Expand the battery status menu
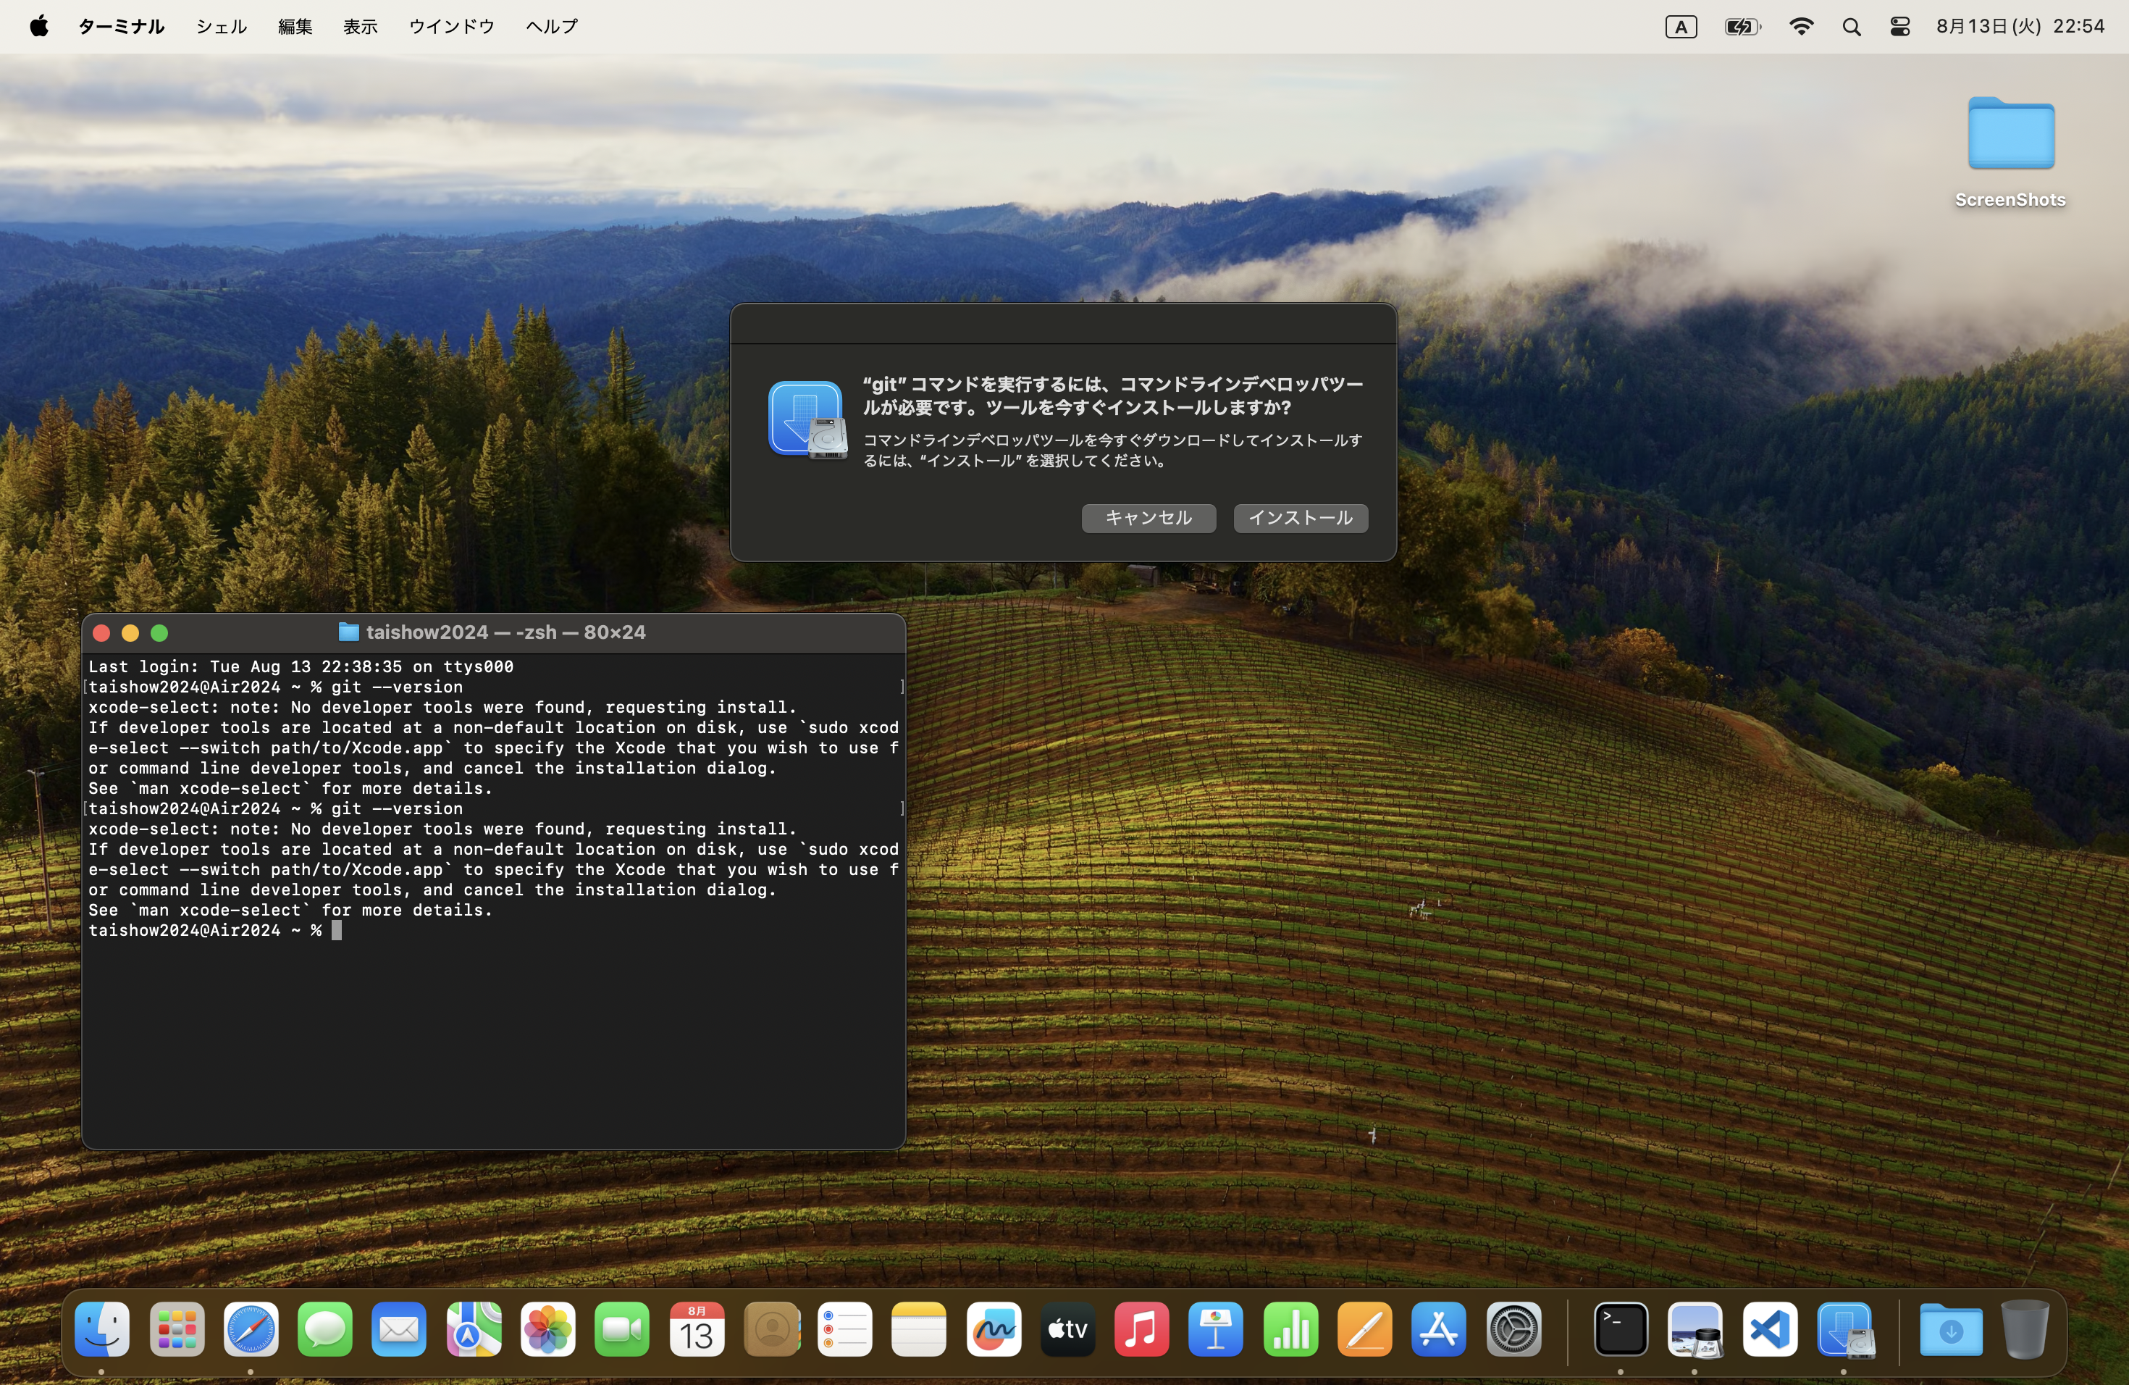 tap(1742, 27)
